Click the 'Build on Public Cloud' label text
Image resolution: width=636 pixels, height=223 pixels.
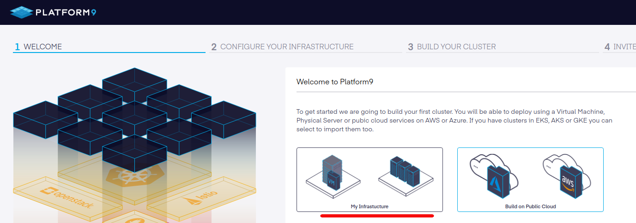point(531,206)
